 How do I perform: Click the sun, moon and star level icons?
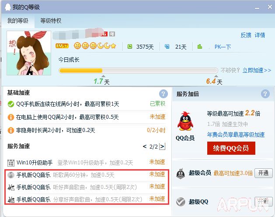tap(95, 46)
